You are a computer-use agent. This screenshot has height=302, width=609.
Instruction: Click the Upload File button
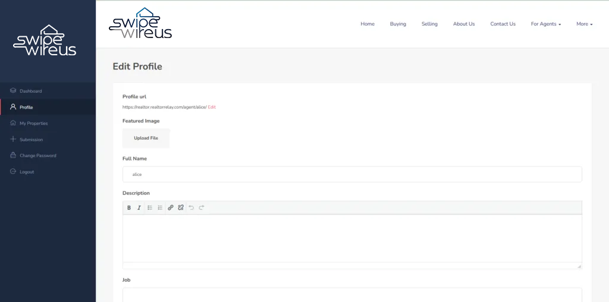click(146, 138)
